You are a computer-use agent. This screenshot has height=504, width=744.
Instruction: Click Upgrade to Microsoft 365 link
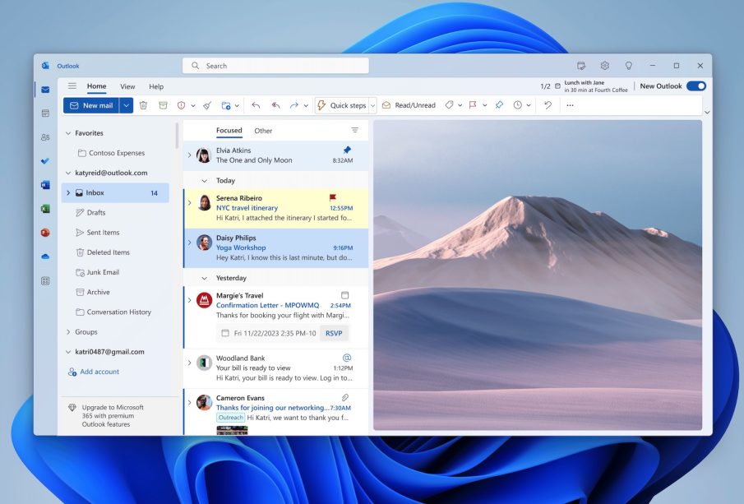pos(106,416)
